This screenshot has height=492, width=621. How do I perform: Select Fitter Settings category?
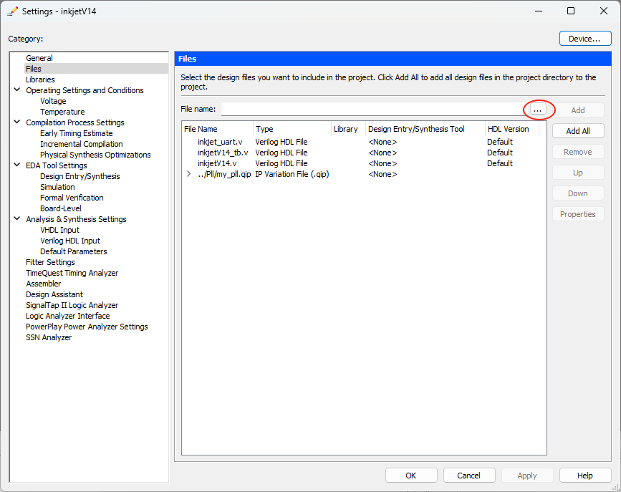[50, 262]
